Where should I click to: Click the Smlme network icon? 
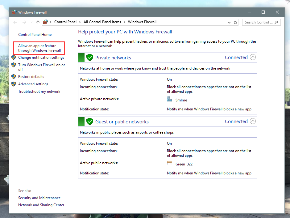pos(169,99)
